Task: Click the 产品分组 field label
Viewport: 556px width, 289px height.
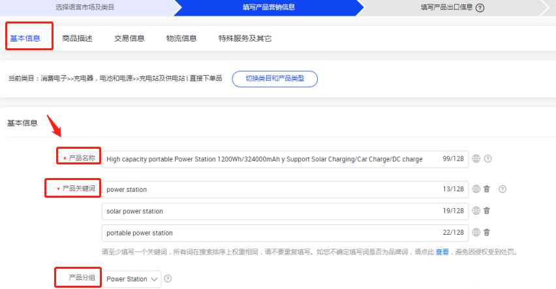Action: pos(82,277)
